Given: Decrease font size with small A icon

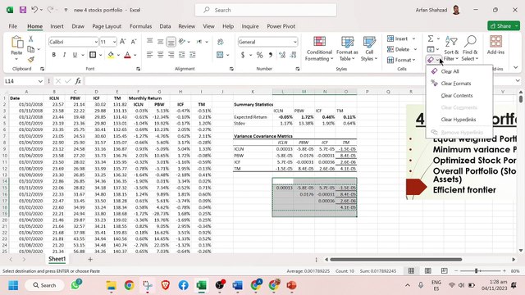Looking at the screenshot, I should pos(133,42).
